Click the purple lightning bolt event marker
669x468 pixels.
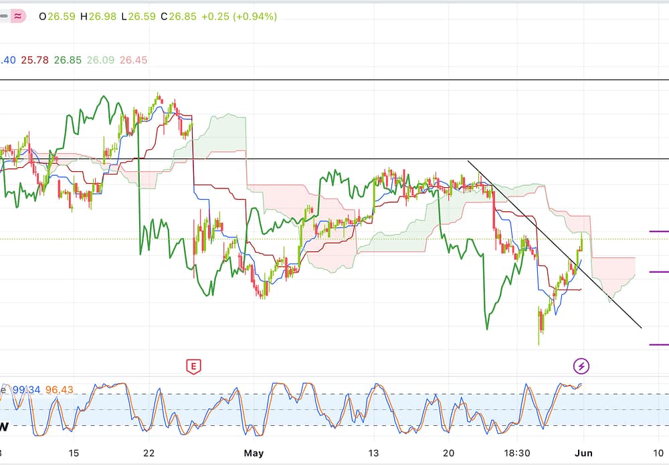(581, 366)
